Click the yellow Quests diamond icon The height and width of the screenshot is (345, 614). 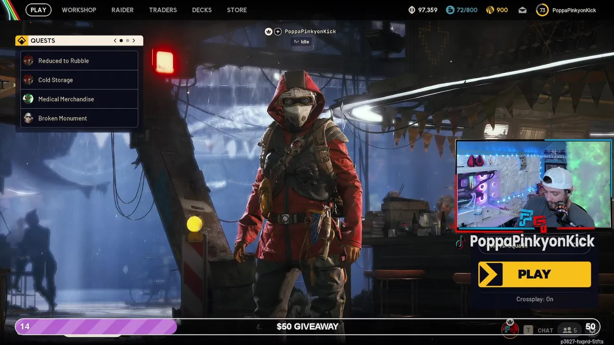click(x=21, y=41)
